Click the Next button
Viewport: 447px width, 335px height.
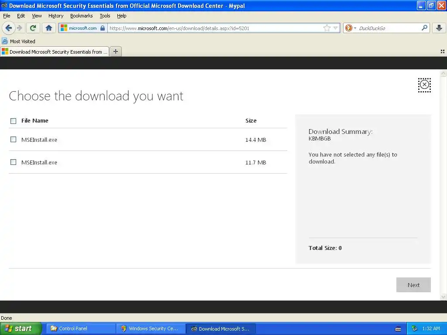413,285
